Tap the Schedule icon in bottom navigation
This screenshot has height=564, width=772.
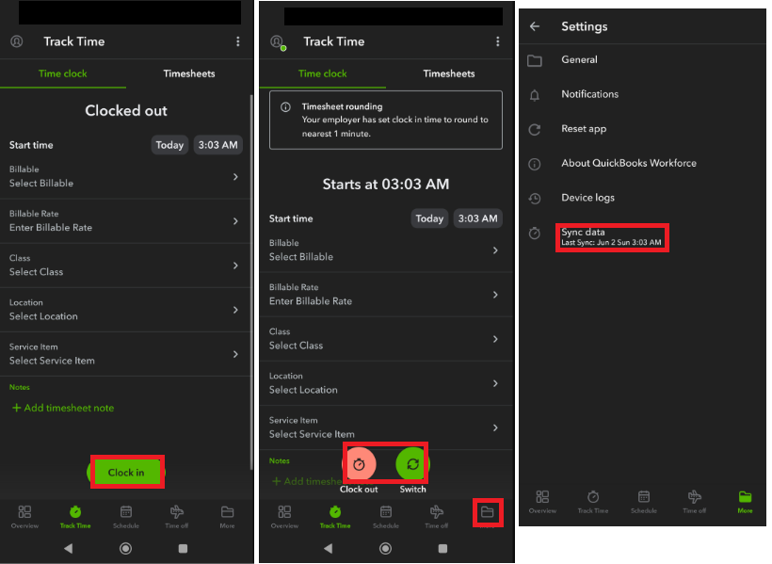[x=125, y=516]
